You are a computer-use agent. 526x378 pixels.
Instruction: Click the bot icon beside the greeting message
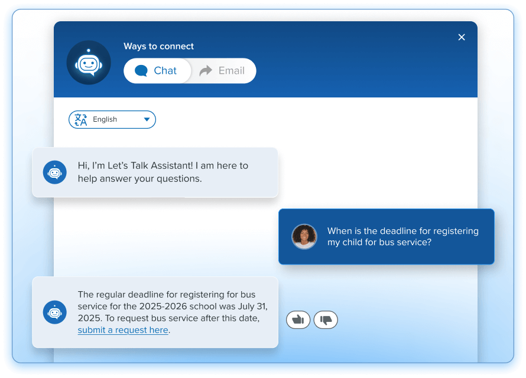click(54, 172)
